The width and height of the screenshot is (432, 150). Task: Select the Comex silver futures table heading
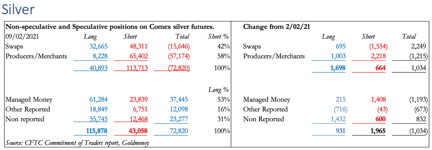click(110, 27)
